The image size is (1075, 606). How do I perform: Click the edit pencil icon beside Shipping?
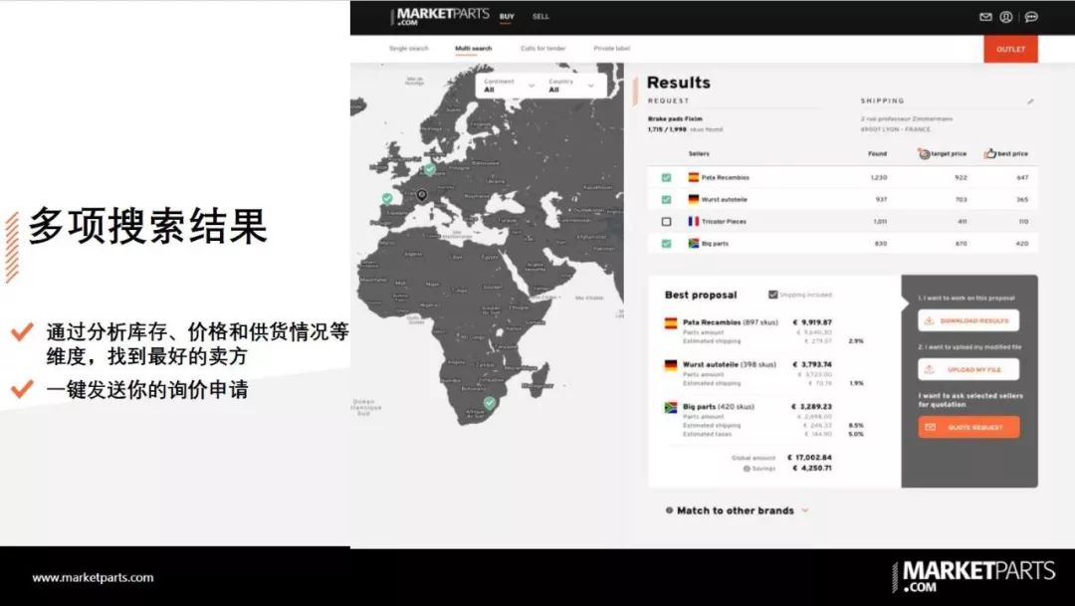[1030, 101]
